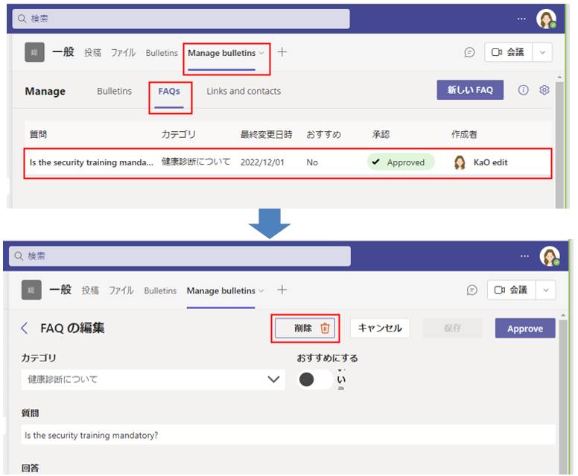Click the top window's team icon beside 一般
Screen dimensions: 578x476
coord(35,52)
